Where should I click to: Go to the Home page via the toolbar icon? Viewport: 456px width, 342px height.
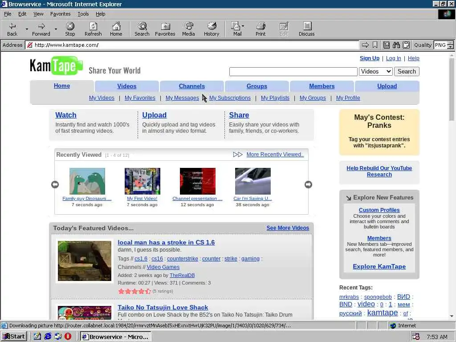point(116,26)
